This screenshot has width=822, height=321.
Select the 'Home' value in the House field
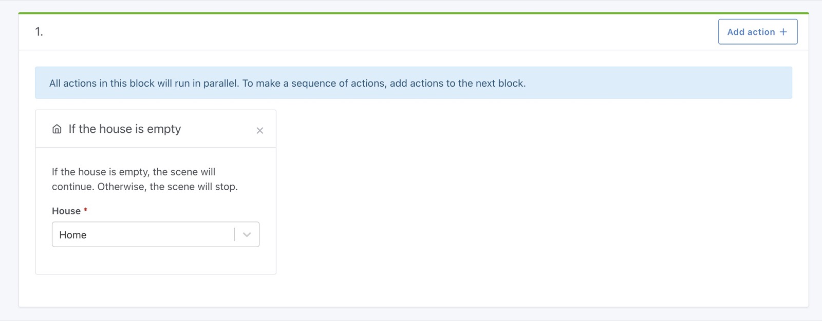pyautogui.click(x=73, y=235)
